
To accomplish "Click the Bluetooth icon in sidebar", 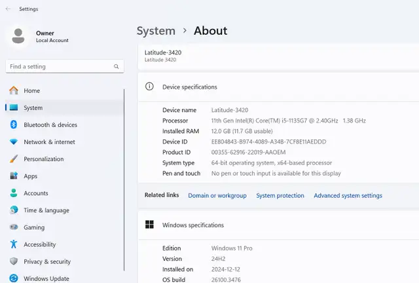I will [x=14, y=124].
